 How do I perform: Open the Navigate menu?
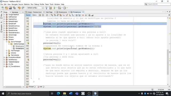(14, 4)
